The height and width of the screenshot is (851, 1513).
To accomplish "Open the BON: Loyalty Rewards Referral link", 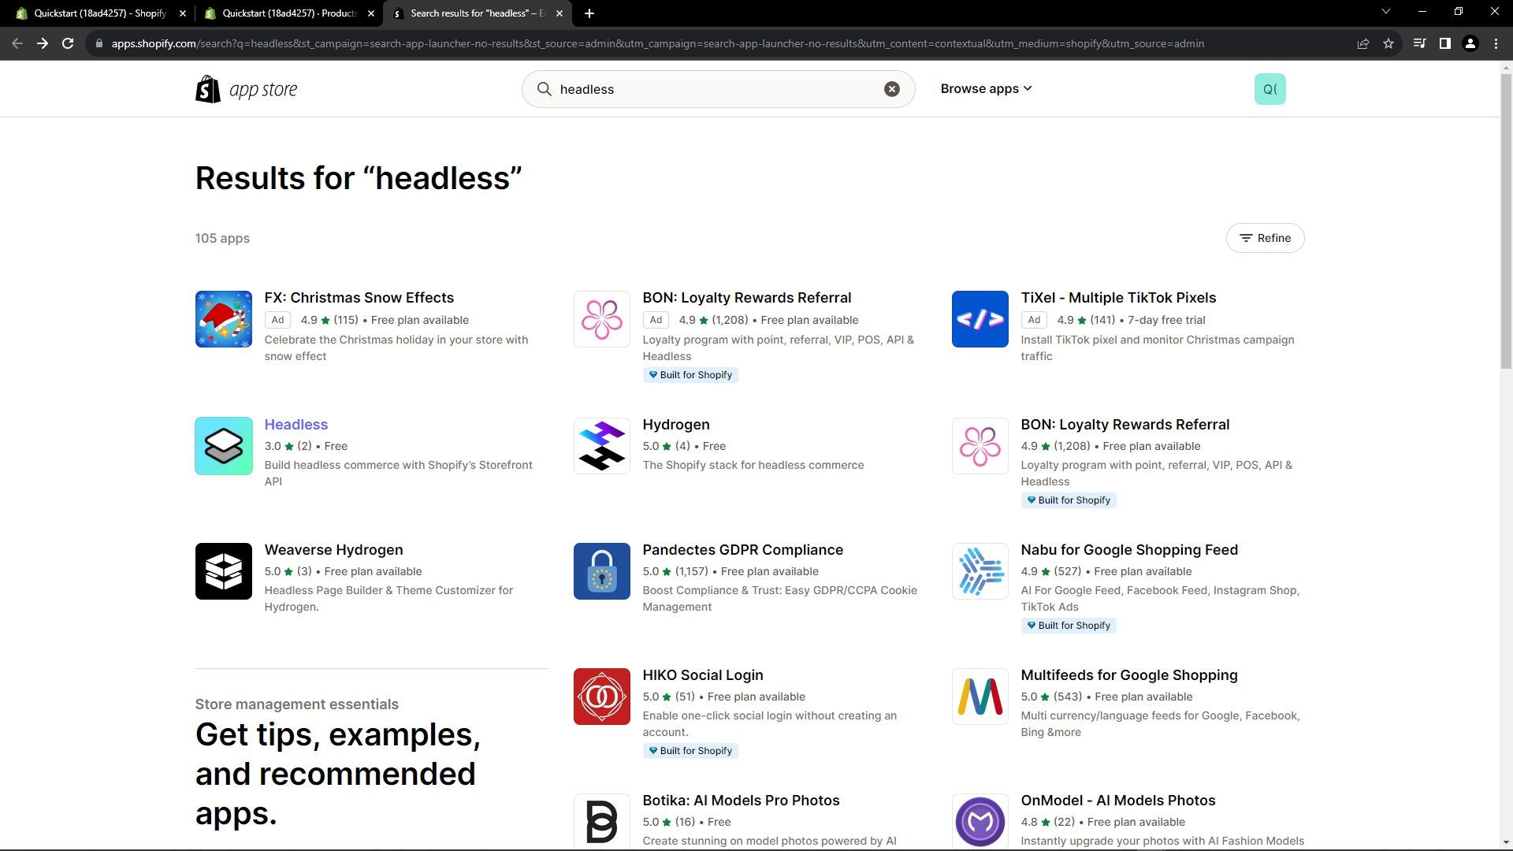I will pos(747,297).
